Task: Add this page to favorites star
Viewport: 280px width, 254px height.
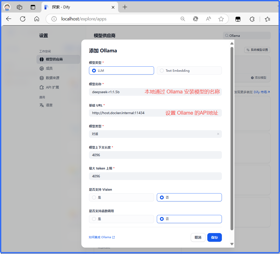Action: (221, 19)
